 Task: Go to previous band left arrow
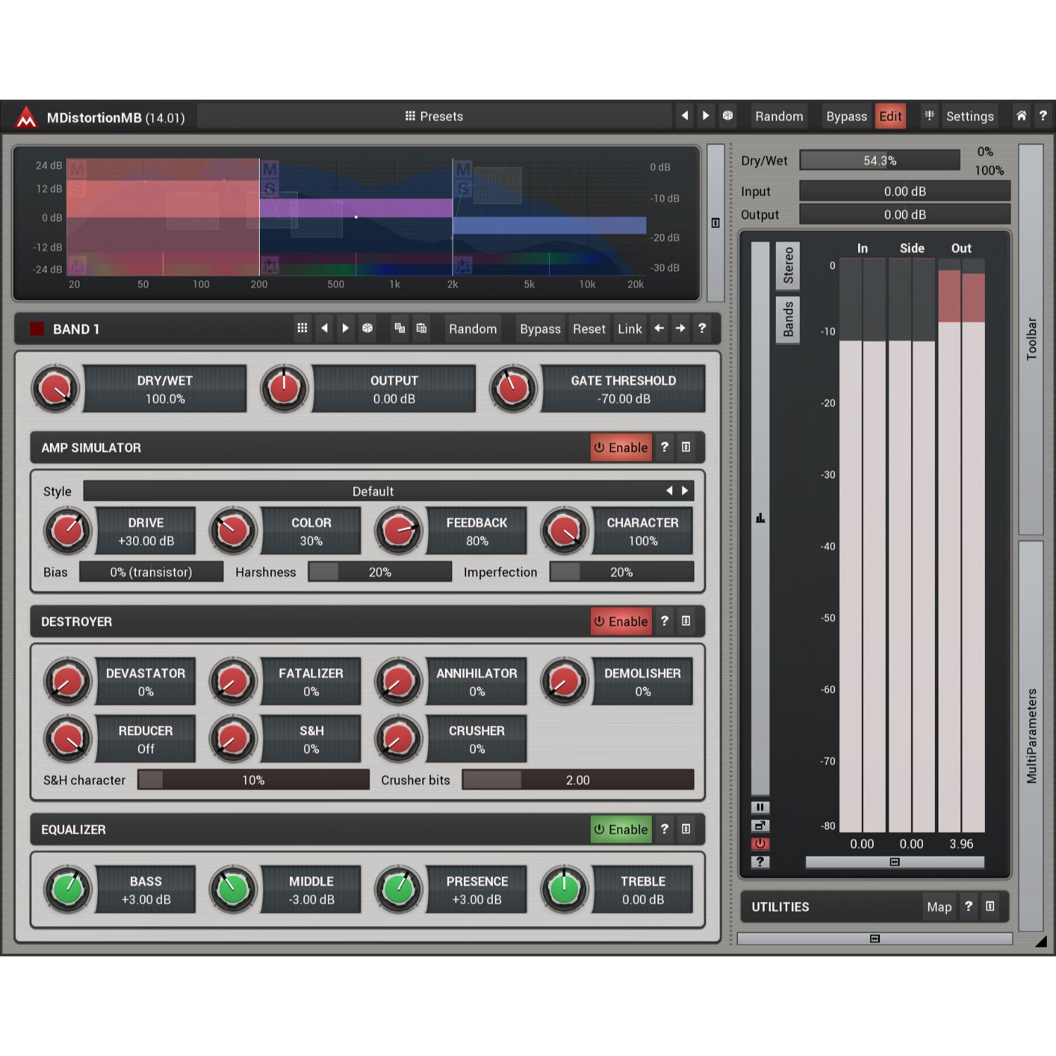coord(659,328)
